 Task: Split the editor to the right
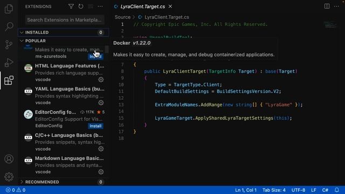point(327,6)
